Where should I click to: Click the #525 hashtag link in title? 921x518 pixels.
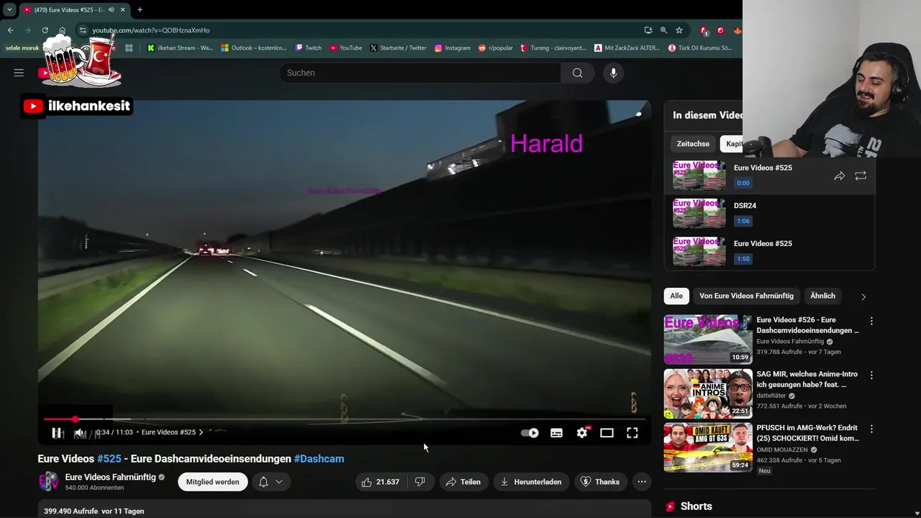click(x=109, y=458)
